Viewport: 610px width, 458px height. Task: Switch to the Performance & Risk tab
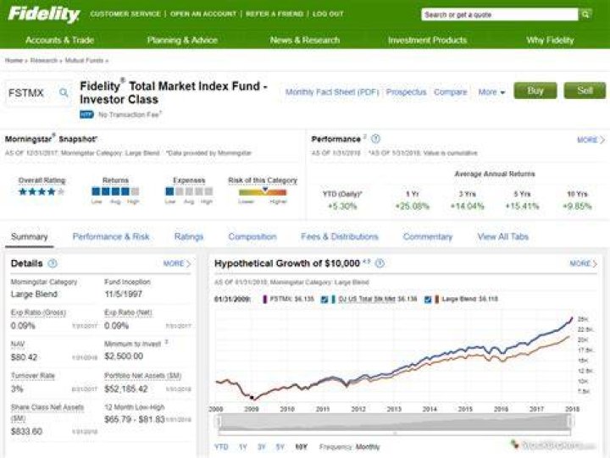click(111, 236)
